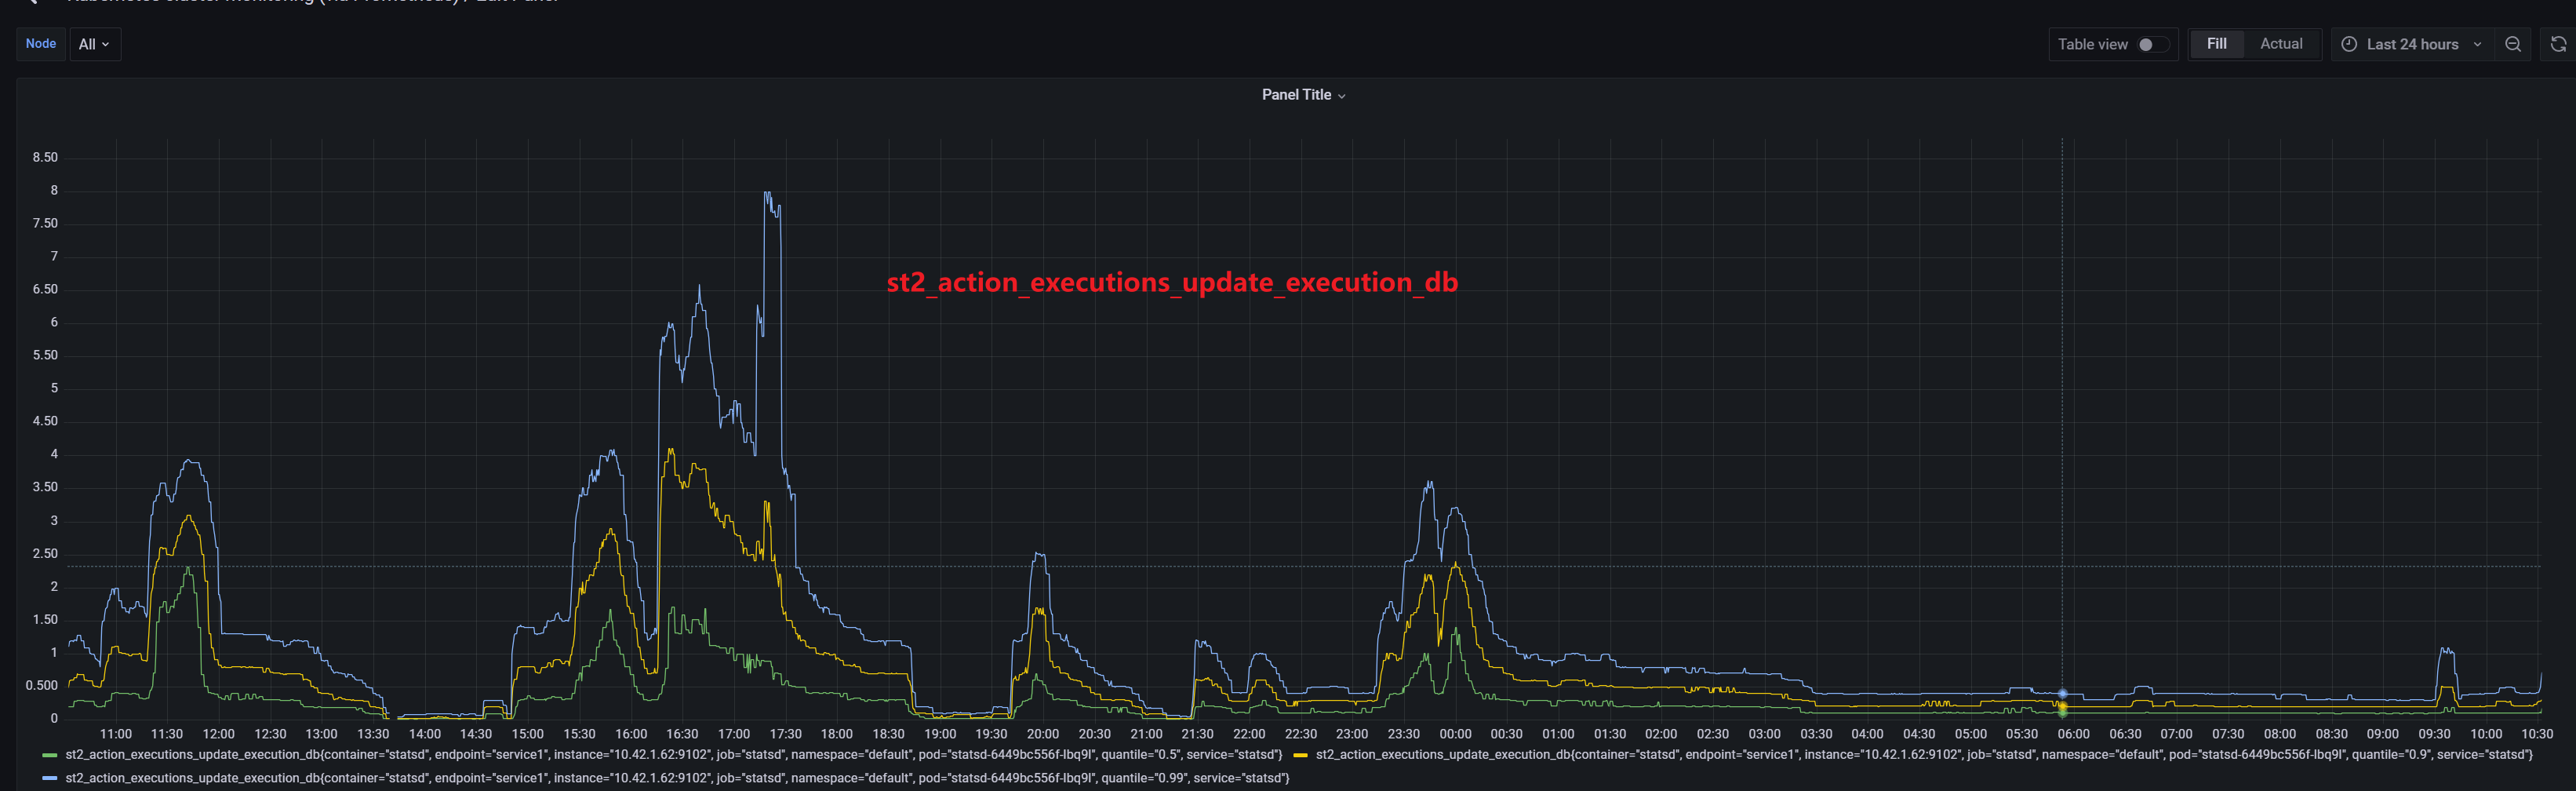Zoom out the time range with magnifier icon
This screenshot has height=791, width=2576.
tap(2513, 44)
